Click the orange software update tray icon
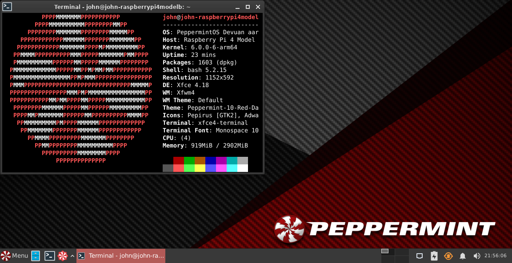The image size is (512, 263). (448, 256)
